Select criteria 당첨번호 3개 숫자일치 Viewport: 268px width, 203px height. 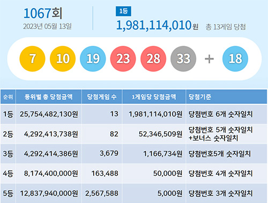point(221,193)
